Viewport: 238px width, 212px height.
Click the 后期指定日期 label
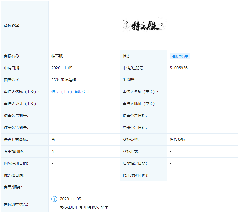pos(135,163)
